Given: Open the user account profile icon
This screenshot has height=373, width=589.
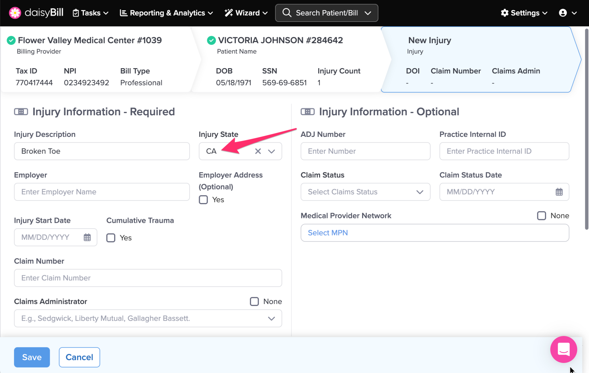Looking at the screenshot, I should [x=563, y=13].
